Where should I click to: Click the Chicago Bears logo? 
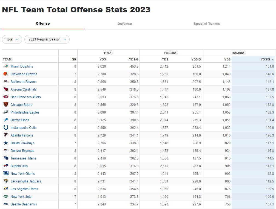[x=6, y=104]
